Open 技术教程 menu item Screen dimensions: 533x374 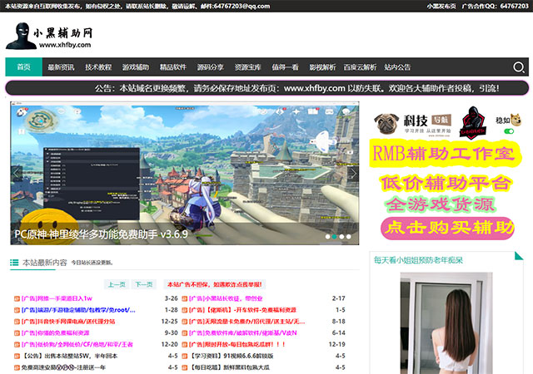[98, 67]
